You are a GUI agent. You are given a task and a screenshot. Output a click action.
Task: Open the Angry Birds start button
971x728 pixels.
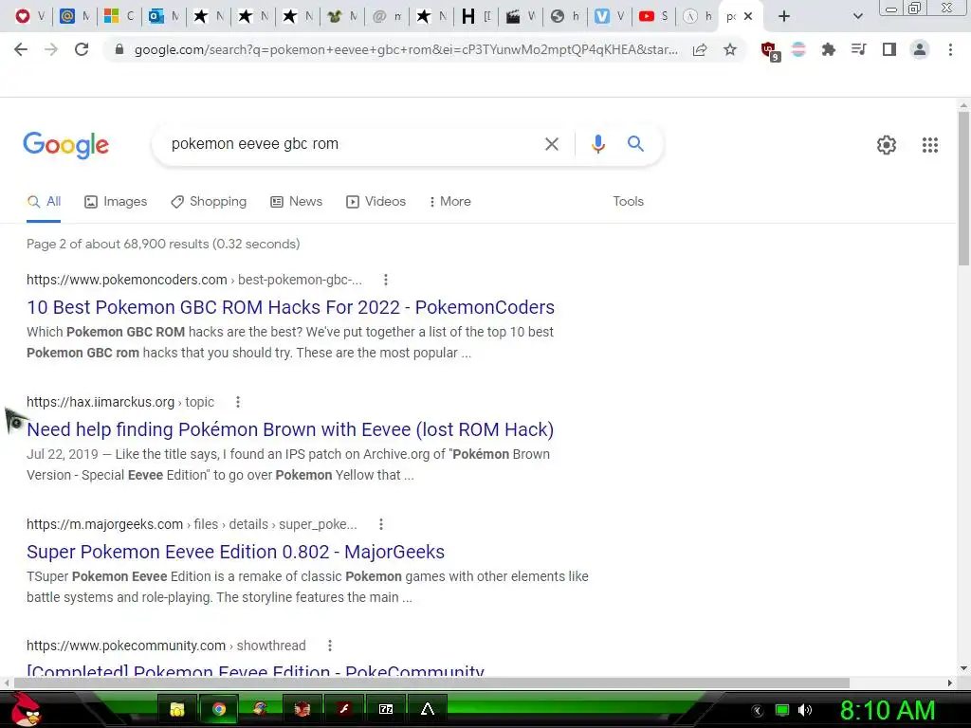25,709
